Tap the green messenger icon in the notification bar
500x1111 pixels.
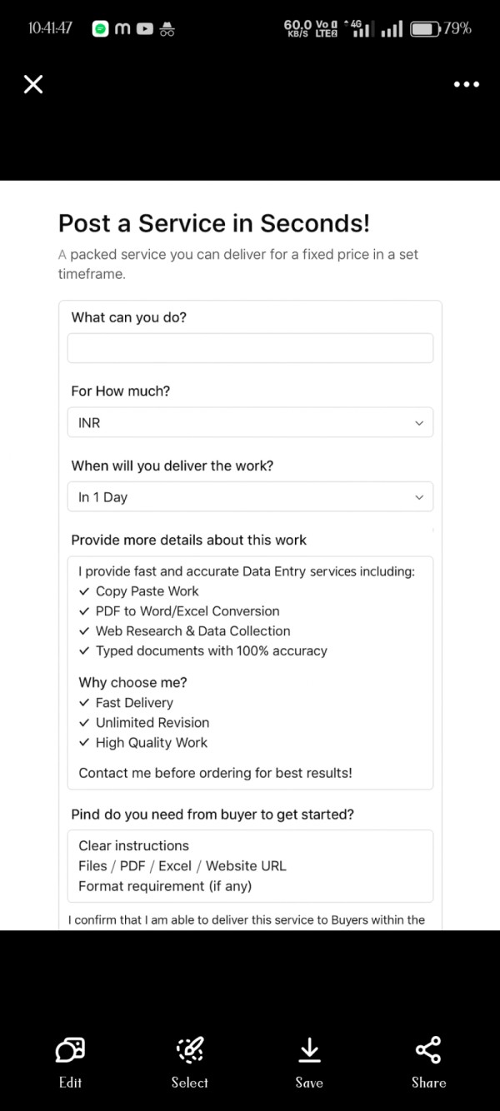(100, 27)
